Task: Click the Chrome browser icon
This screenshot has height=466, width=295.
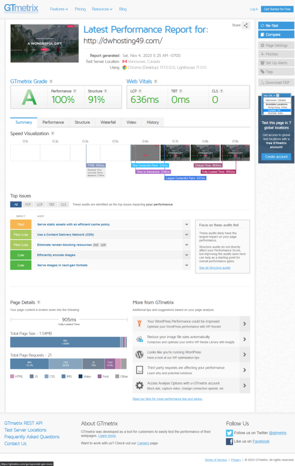Action: [x=125, y=67]
